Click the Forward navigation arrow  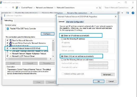pyautogui.click(x=6, y=8)
